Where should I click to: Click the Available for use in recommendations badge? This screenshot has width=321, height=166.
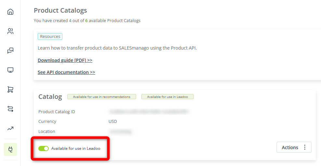pyautogui.click(x=102, y=97)
